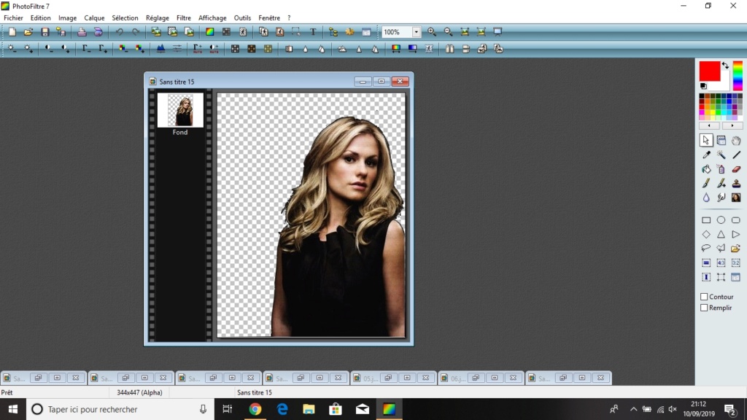Select the Spray tool
This screenshot has width=747, height=420.
[721, 169]
